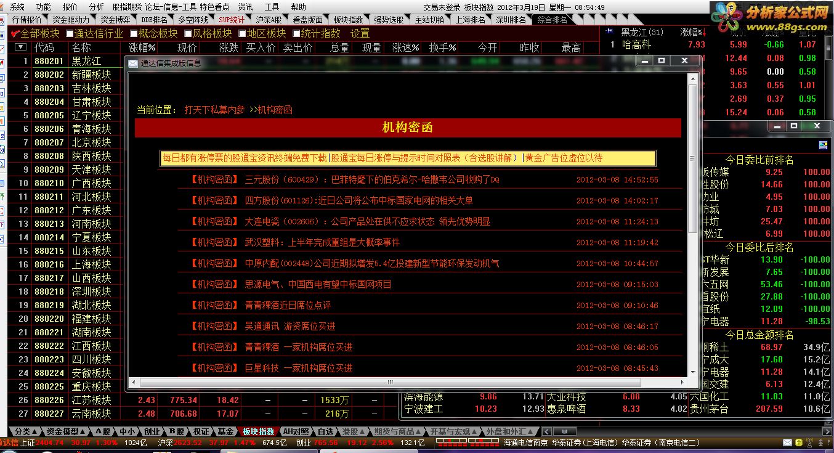Open the 资讯 menu
The width and height of the screenshot is (834, 453).
pyautogui.click(x=245, y=7)
